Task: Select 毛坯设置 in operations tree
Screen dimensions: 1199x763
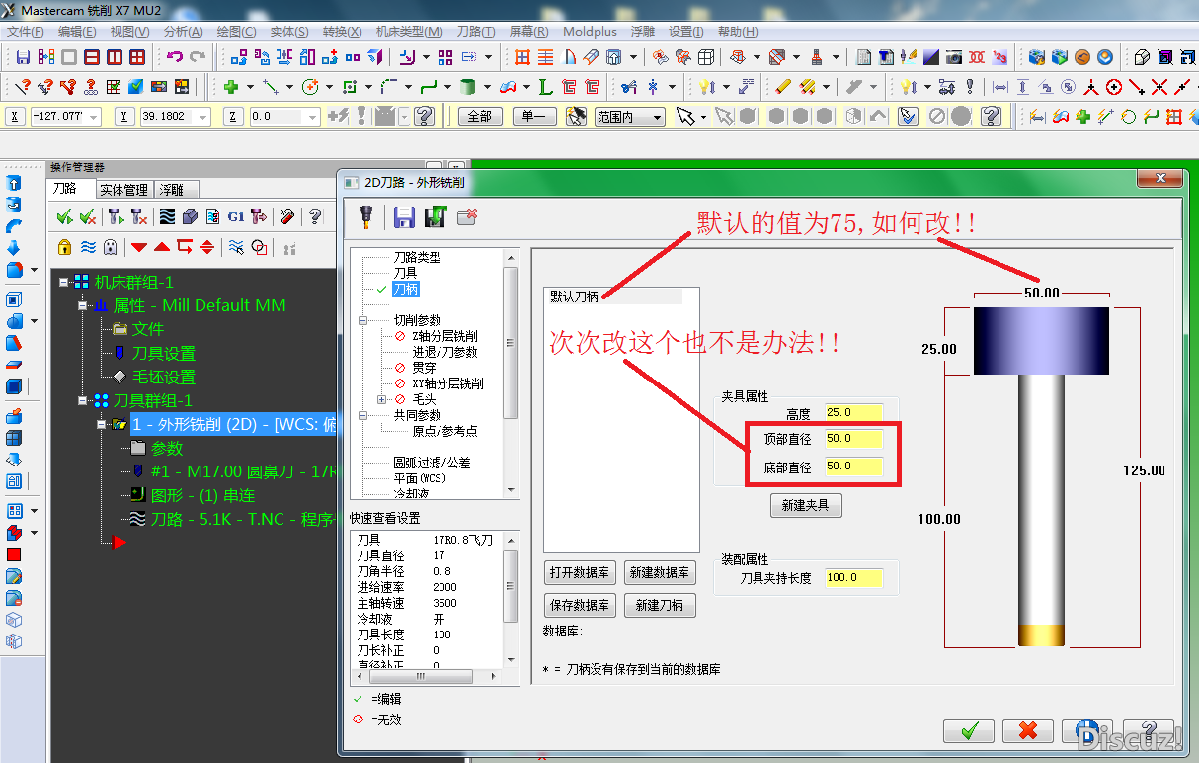Action: pyautogui.click(x=164, y=377)
